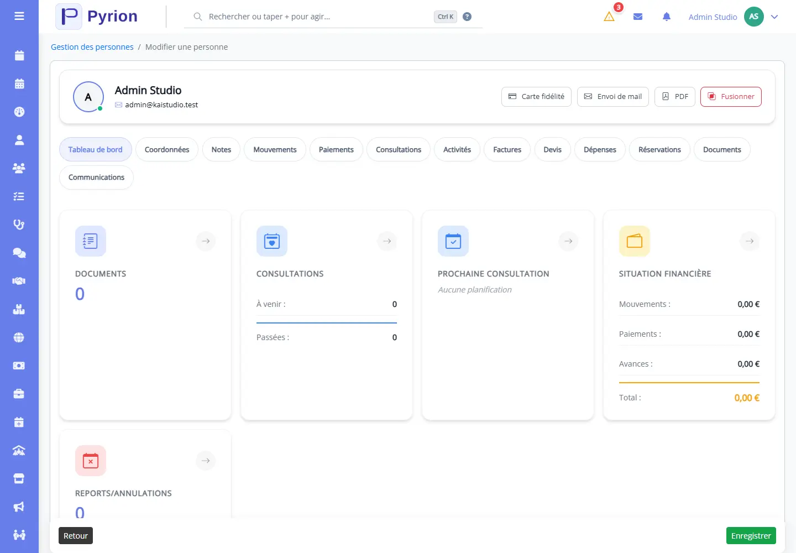Open the Situation financière card arrow
796x553 pixels.
point(750,241)
